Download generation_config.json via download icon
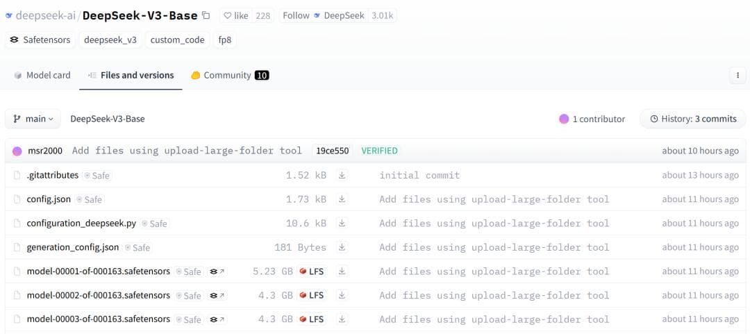 click(342, 247)
